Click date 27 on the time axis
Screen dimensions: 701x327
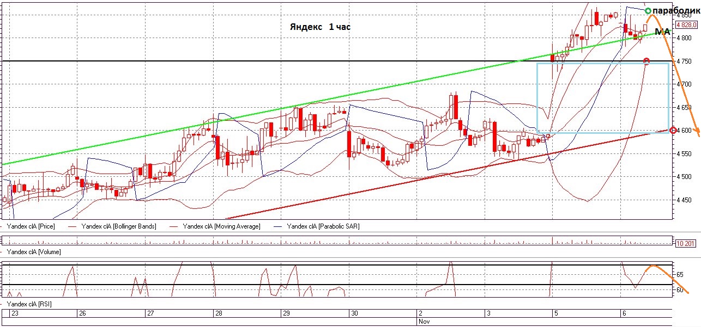coord(150,313)
